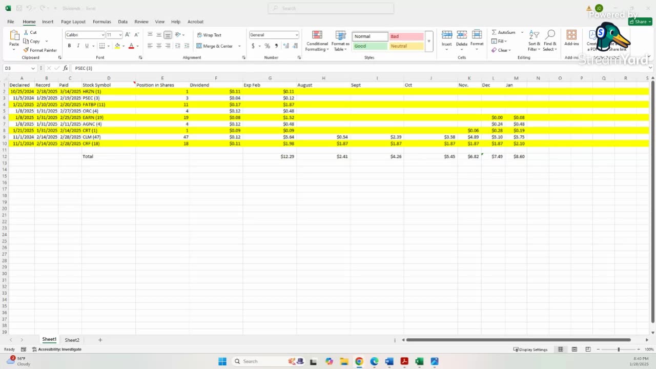Click the Share button
Image resolution: width=656 pixels, height=369 pixels.
pos(641,22)
